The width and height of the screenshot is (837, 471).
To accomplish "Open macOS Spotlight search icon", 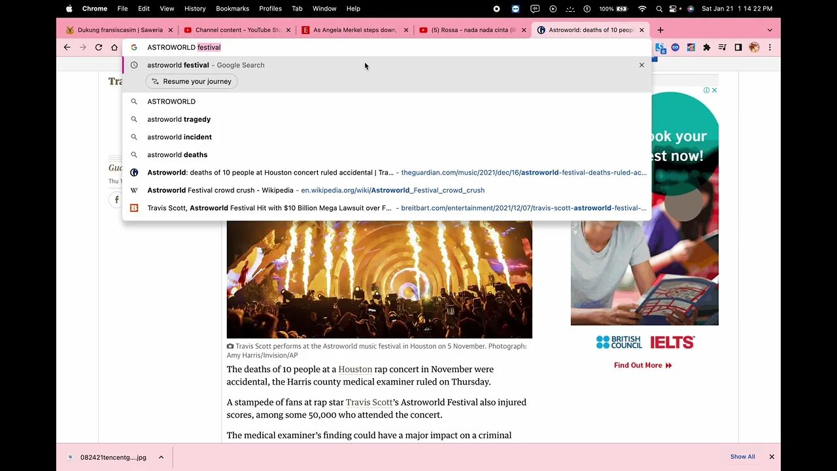I will pos(659,9).
